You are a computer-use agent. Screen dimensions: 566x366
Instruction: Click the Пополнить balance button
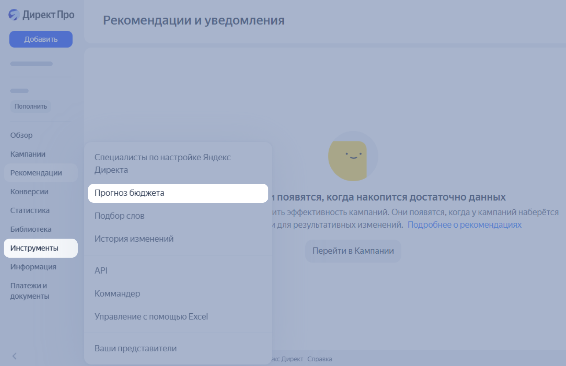[30, 107]
